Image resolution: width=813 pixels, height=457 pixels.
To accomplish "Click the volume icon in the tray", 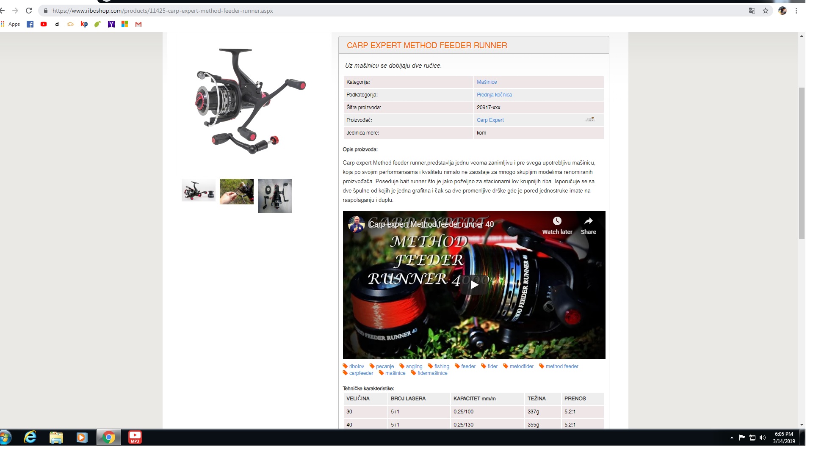I will [x=763, y=438].
